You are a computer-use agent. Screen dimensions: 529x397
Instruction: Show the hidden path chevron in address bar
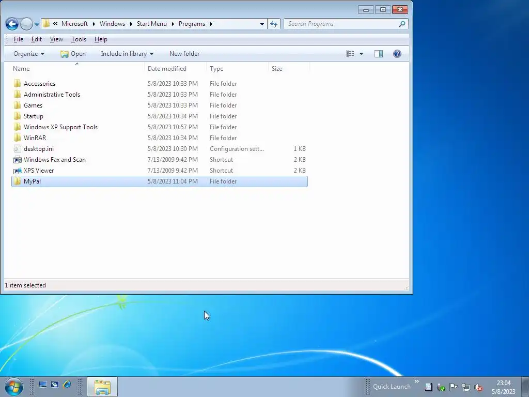click(x=55, y=24)
